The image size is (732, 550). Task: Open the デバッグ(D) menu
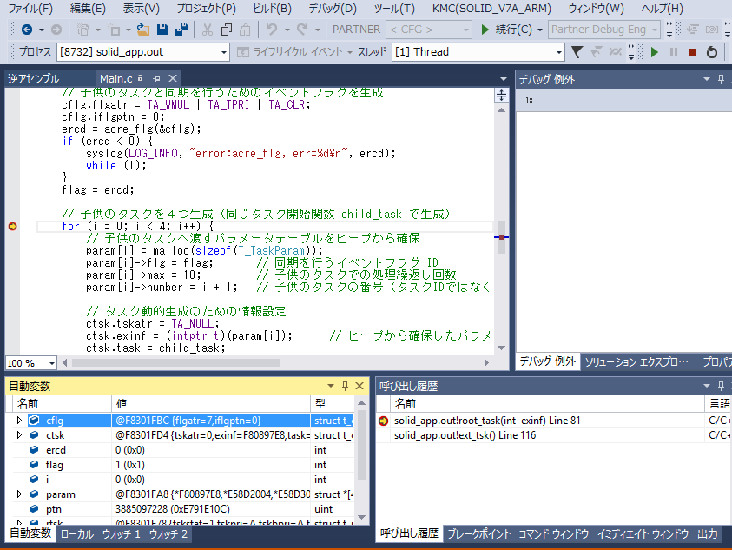(332, 9)
